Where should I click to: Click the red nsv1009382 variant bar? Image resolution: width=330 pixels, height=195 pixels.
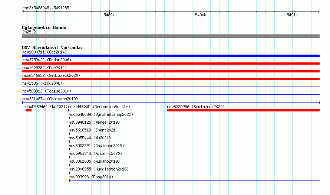pyautogui.click(x=171, y=71)
